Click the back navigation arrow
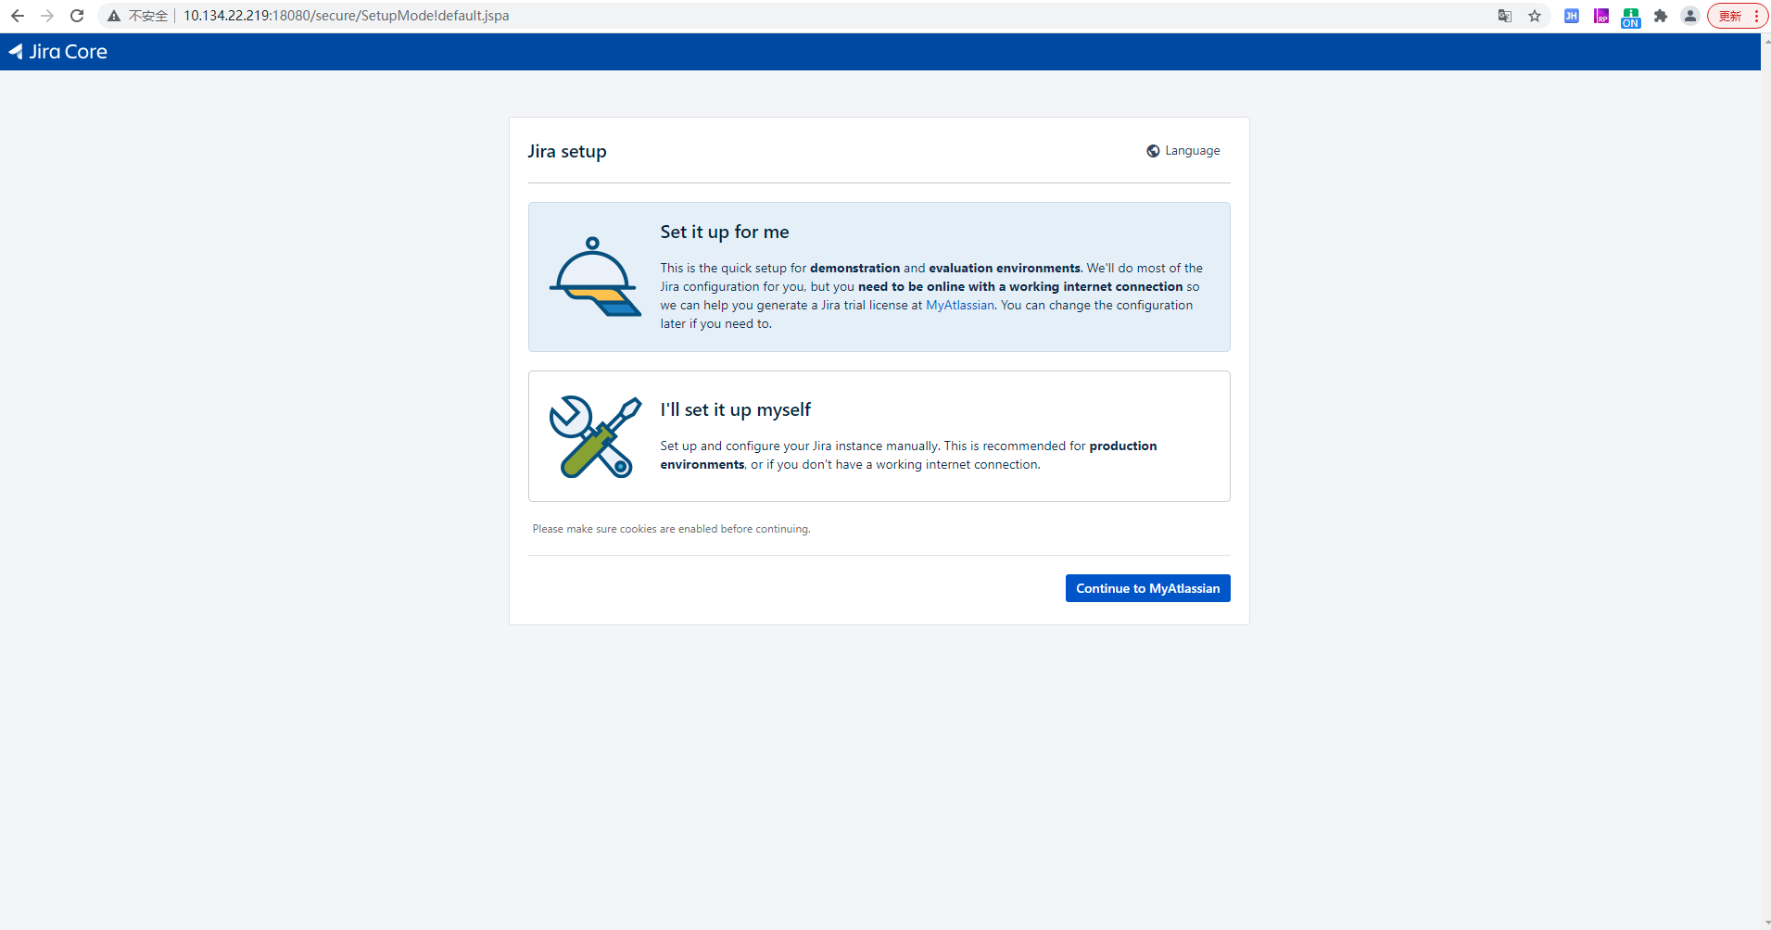 tap(18, 16)
